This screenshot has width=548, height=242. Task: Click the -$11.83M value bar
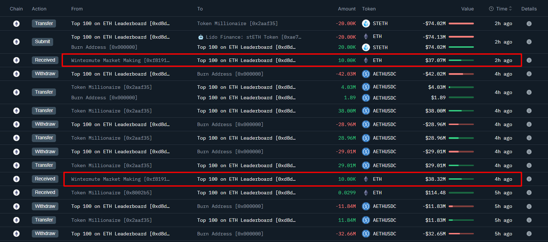click(461, 207)
